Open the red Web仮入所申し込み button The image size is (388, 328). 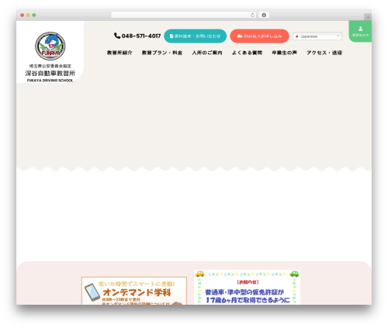[259, 36]
